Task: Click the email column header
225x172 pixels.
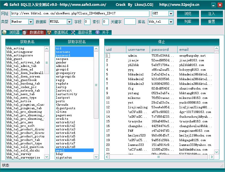Action: click(x=196, y=50)
